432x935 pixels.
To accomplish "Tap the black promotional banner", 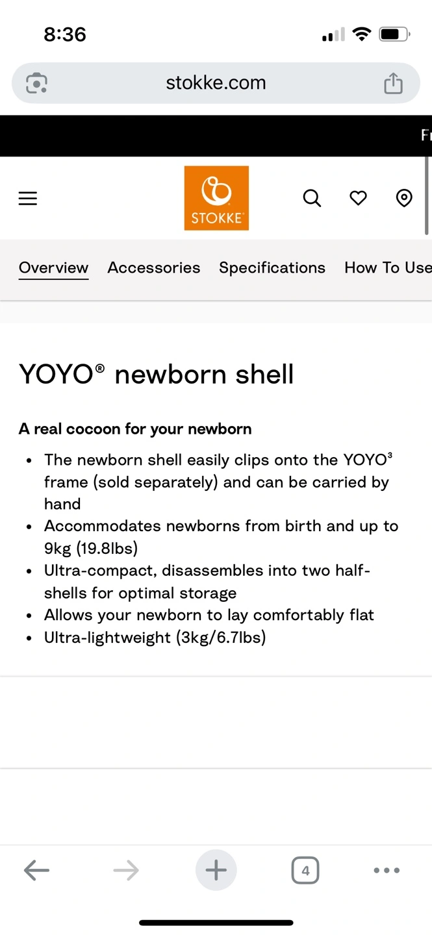I will (216, 136).
